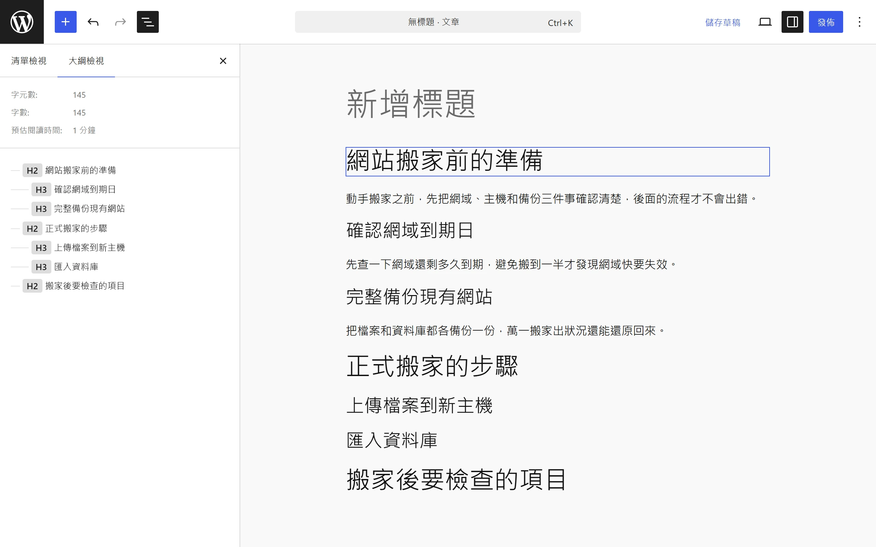This screenshot has width=876, height=547.
Task: Jump to outline item 搬家後要檢查的項目
Action: click(x=74, y=286)
